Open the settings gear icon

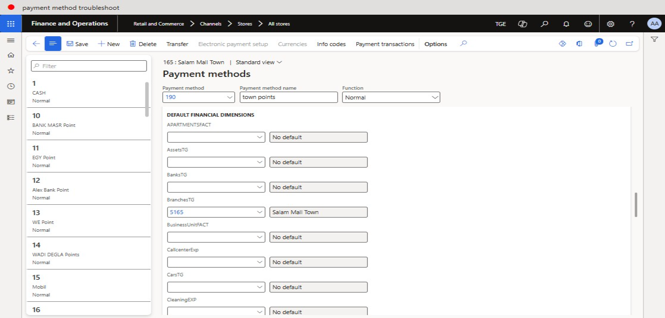611,24
